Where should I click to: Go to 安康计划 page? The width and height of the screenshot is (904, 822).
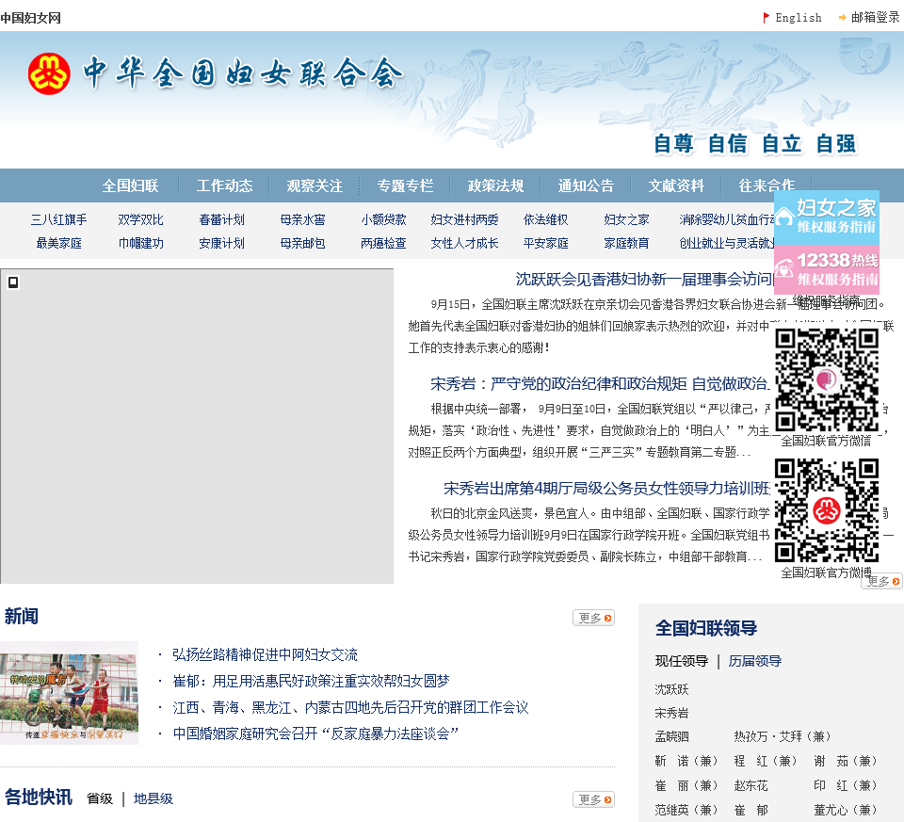click(222, 243)
